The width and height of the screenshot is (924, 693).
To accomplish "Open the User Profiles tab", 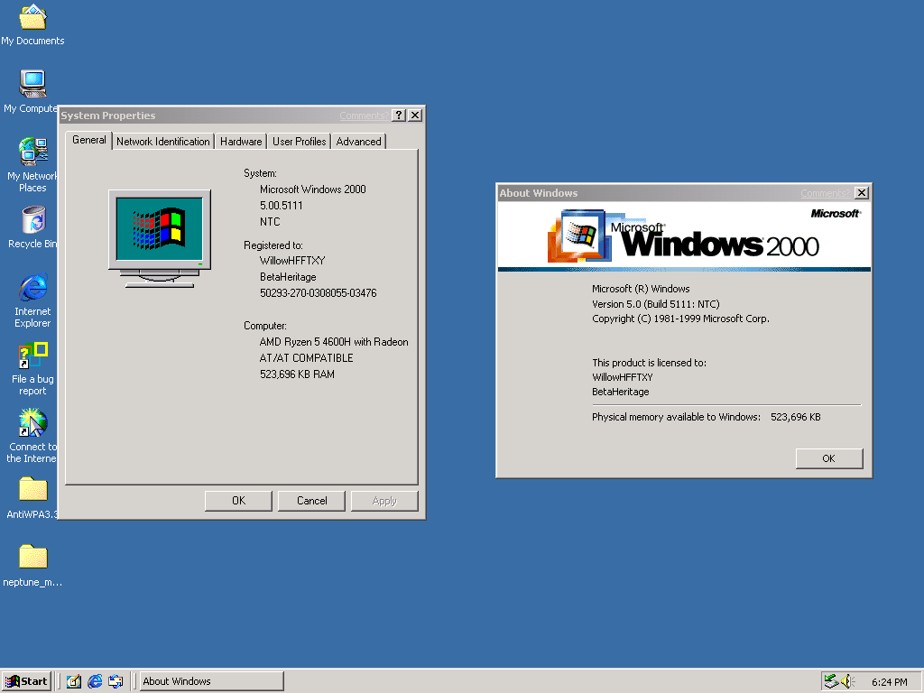I will point(299,142).
